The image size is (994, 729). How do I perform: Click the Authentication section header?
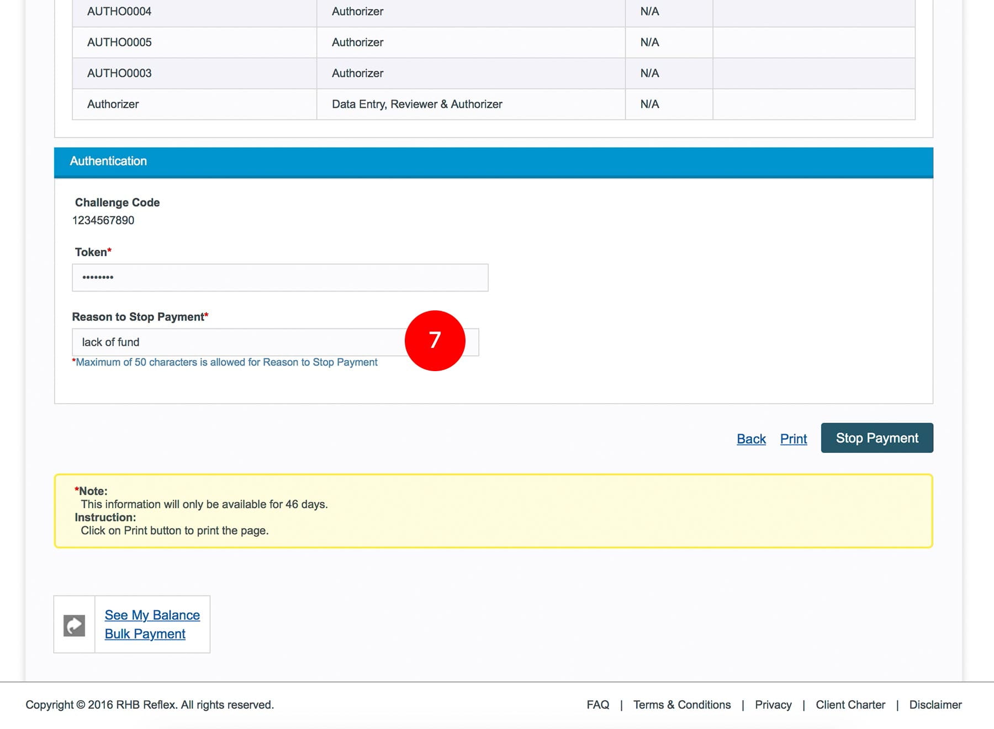click(493, 161)
